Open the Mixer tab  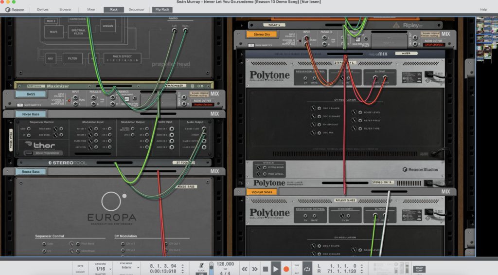tap(91, 10)
